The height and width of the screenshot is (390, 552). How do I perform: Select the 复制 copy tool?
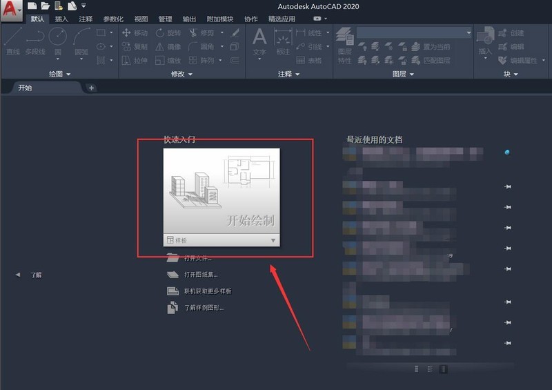135,46
